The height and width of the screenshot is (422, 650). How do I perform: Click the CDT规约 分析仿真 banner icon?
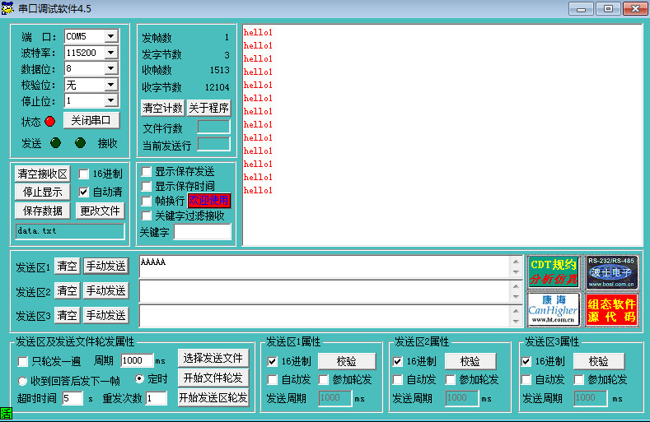[x=554, y=271]
